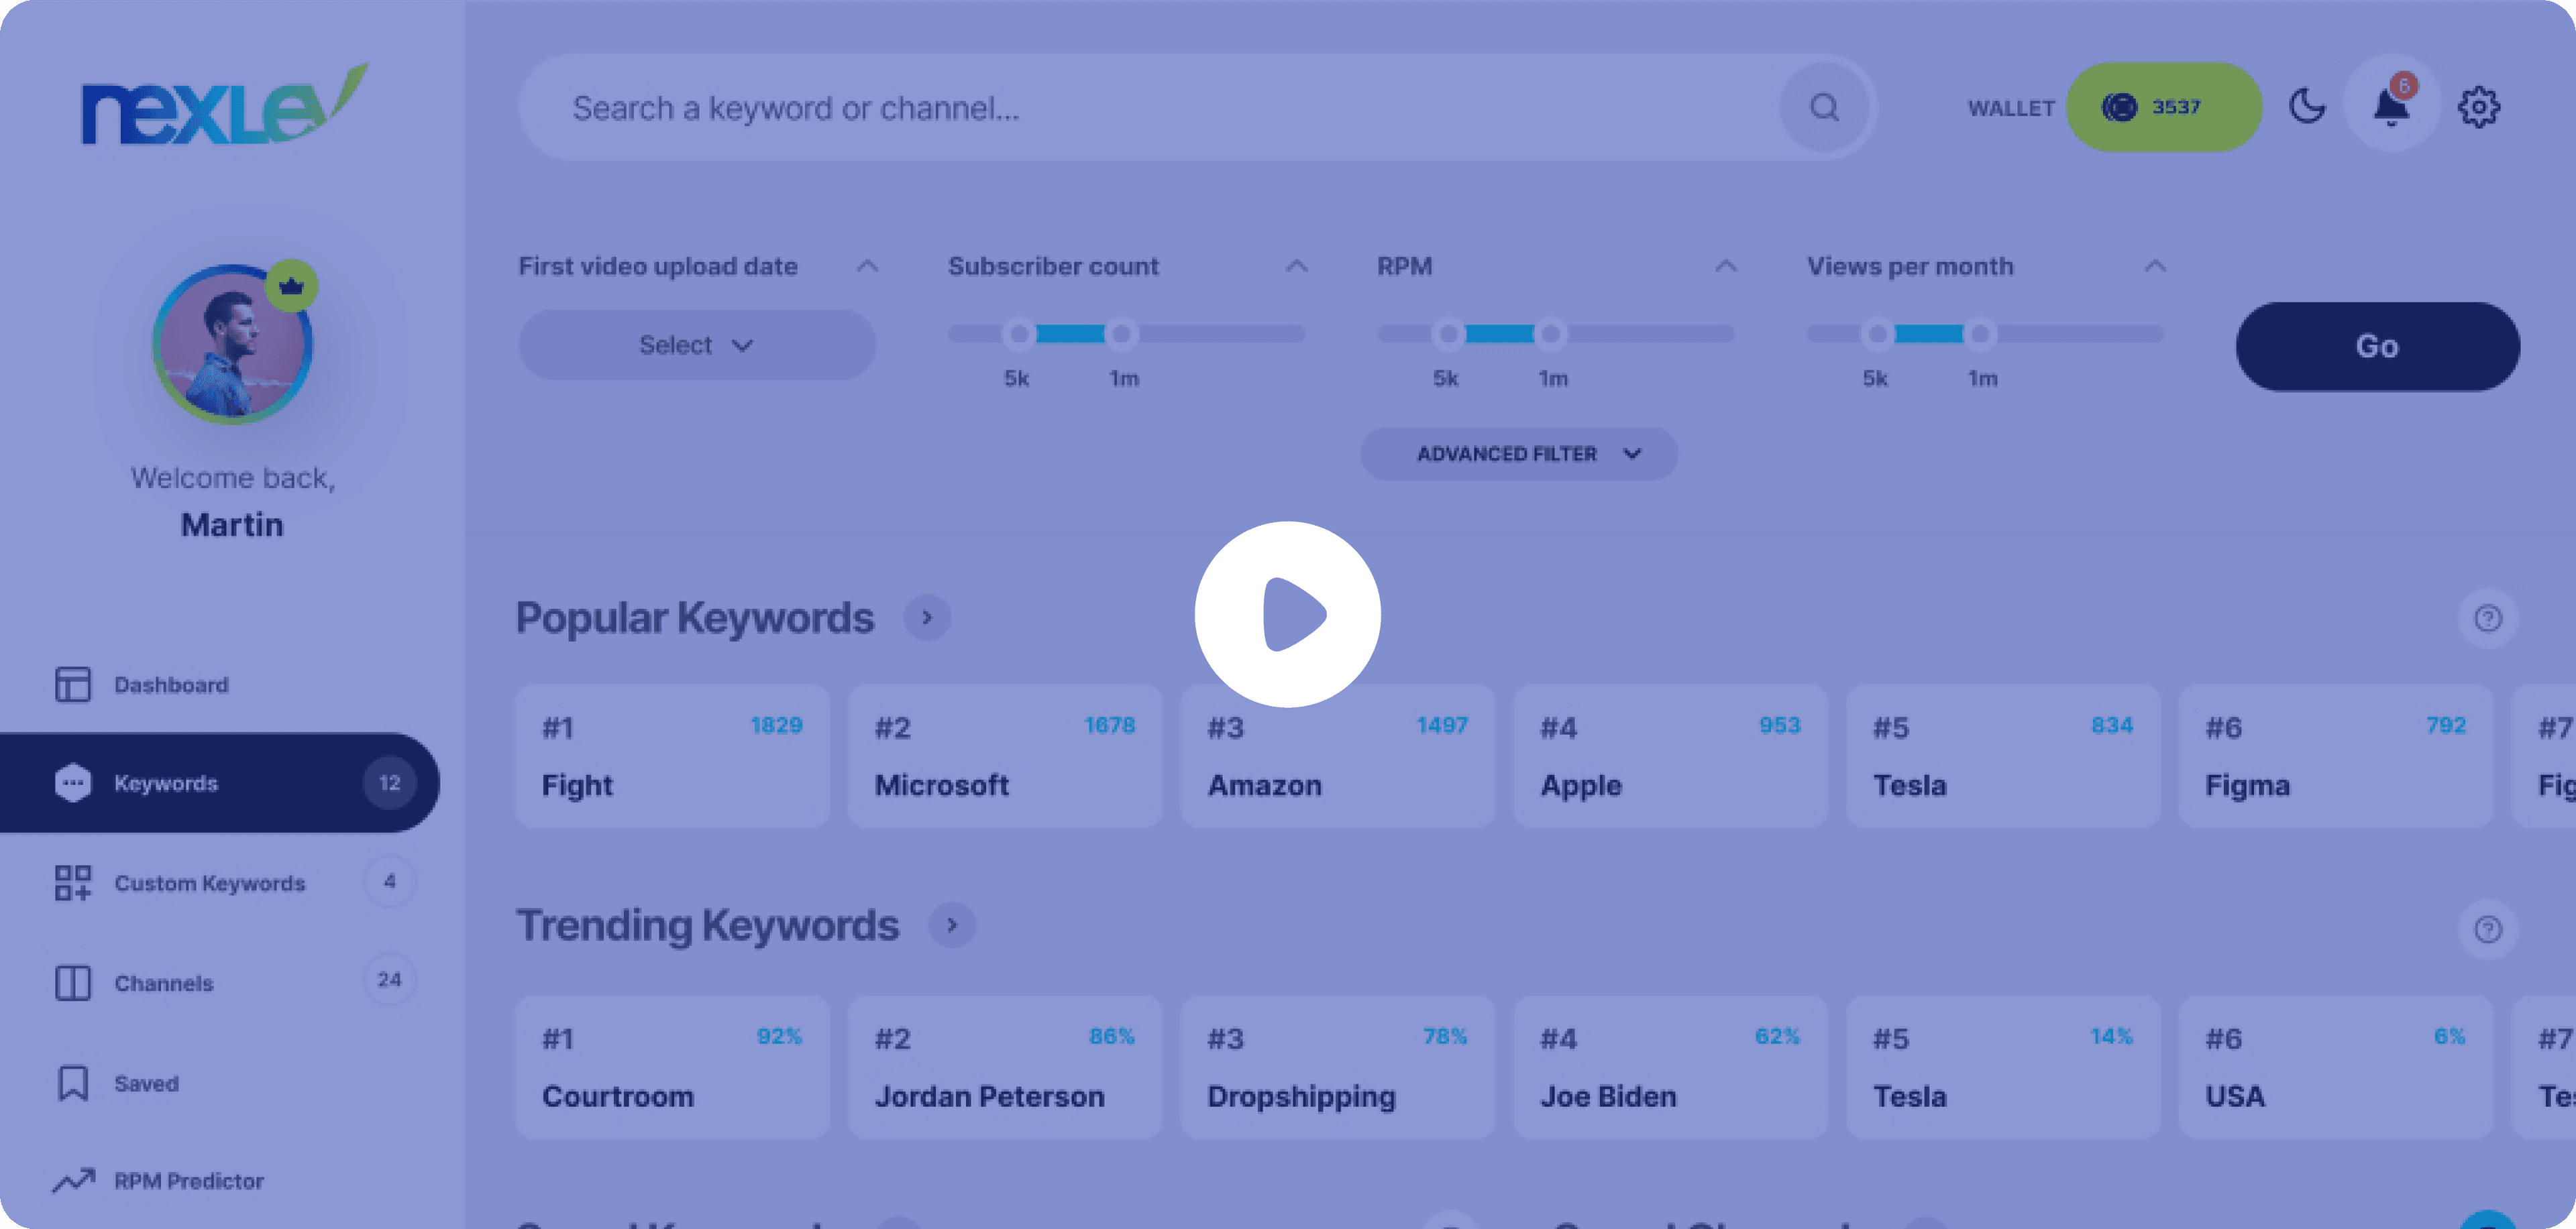Open the Joe Biden trending card

point(1670,1067)
